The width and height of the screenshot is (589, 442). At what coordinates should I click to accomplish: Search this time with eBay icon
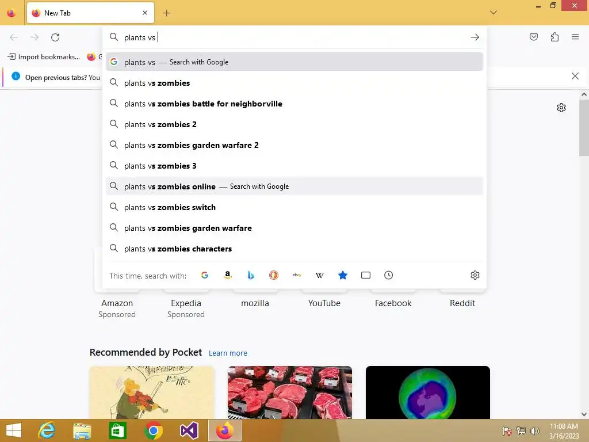coord(297,275)
